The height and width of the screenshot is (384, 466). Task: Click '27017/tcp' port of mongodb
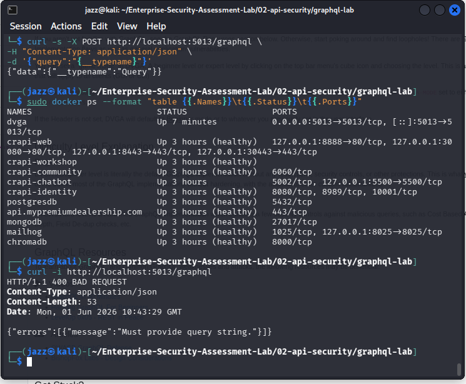(x=295, y=222)
